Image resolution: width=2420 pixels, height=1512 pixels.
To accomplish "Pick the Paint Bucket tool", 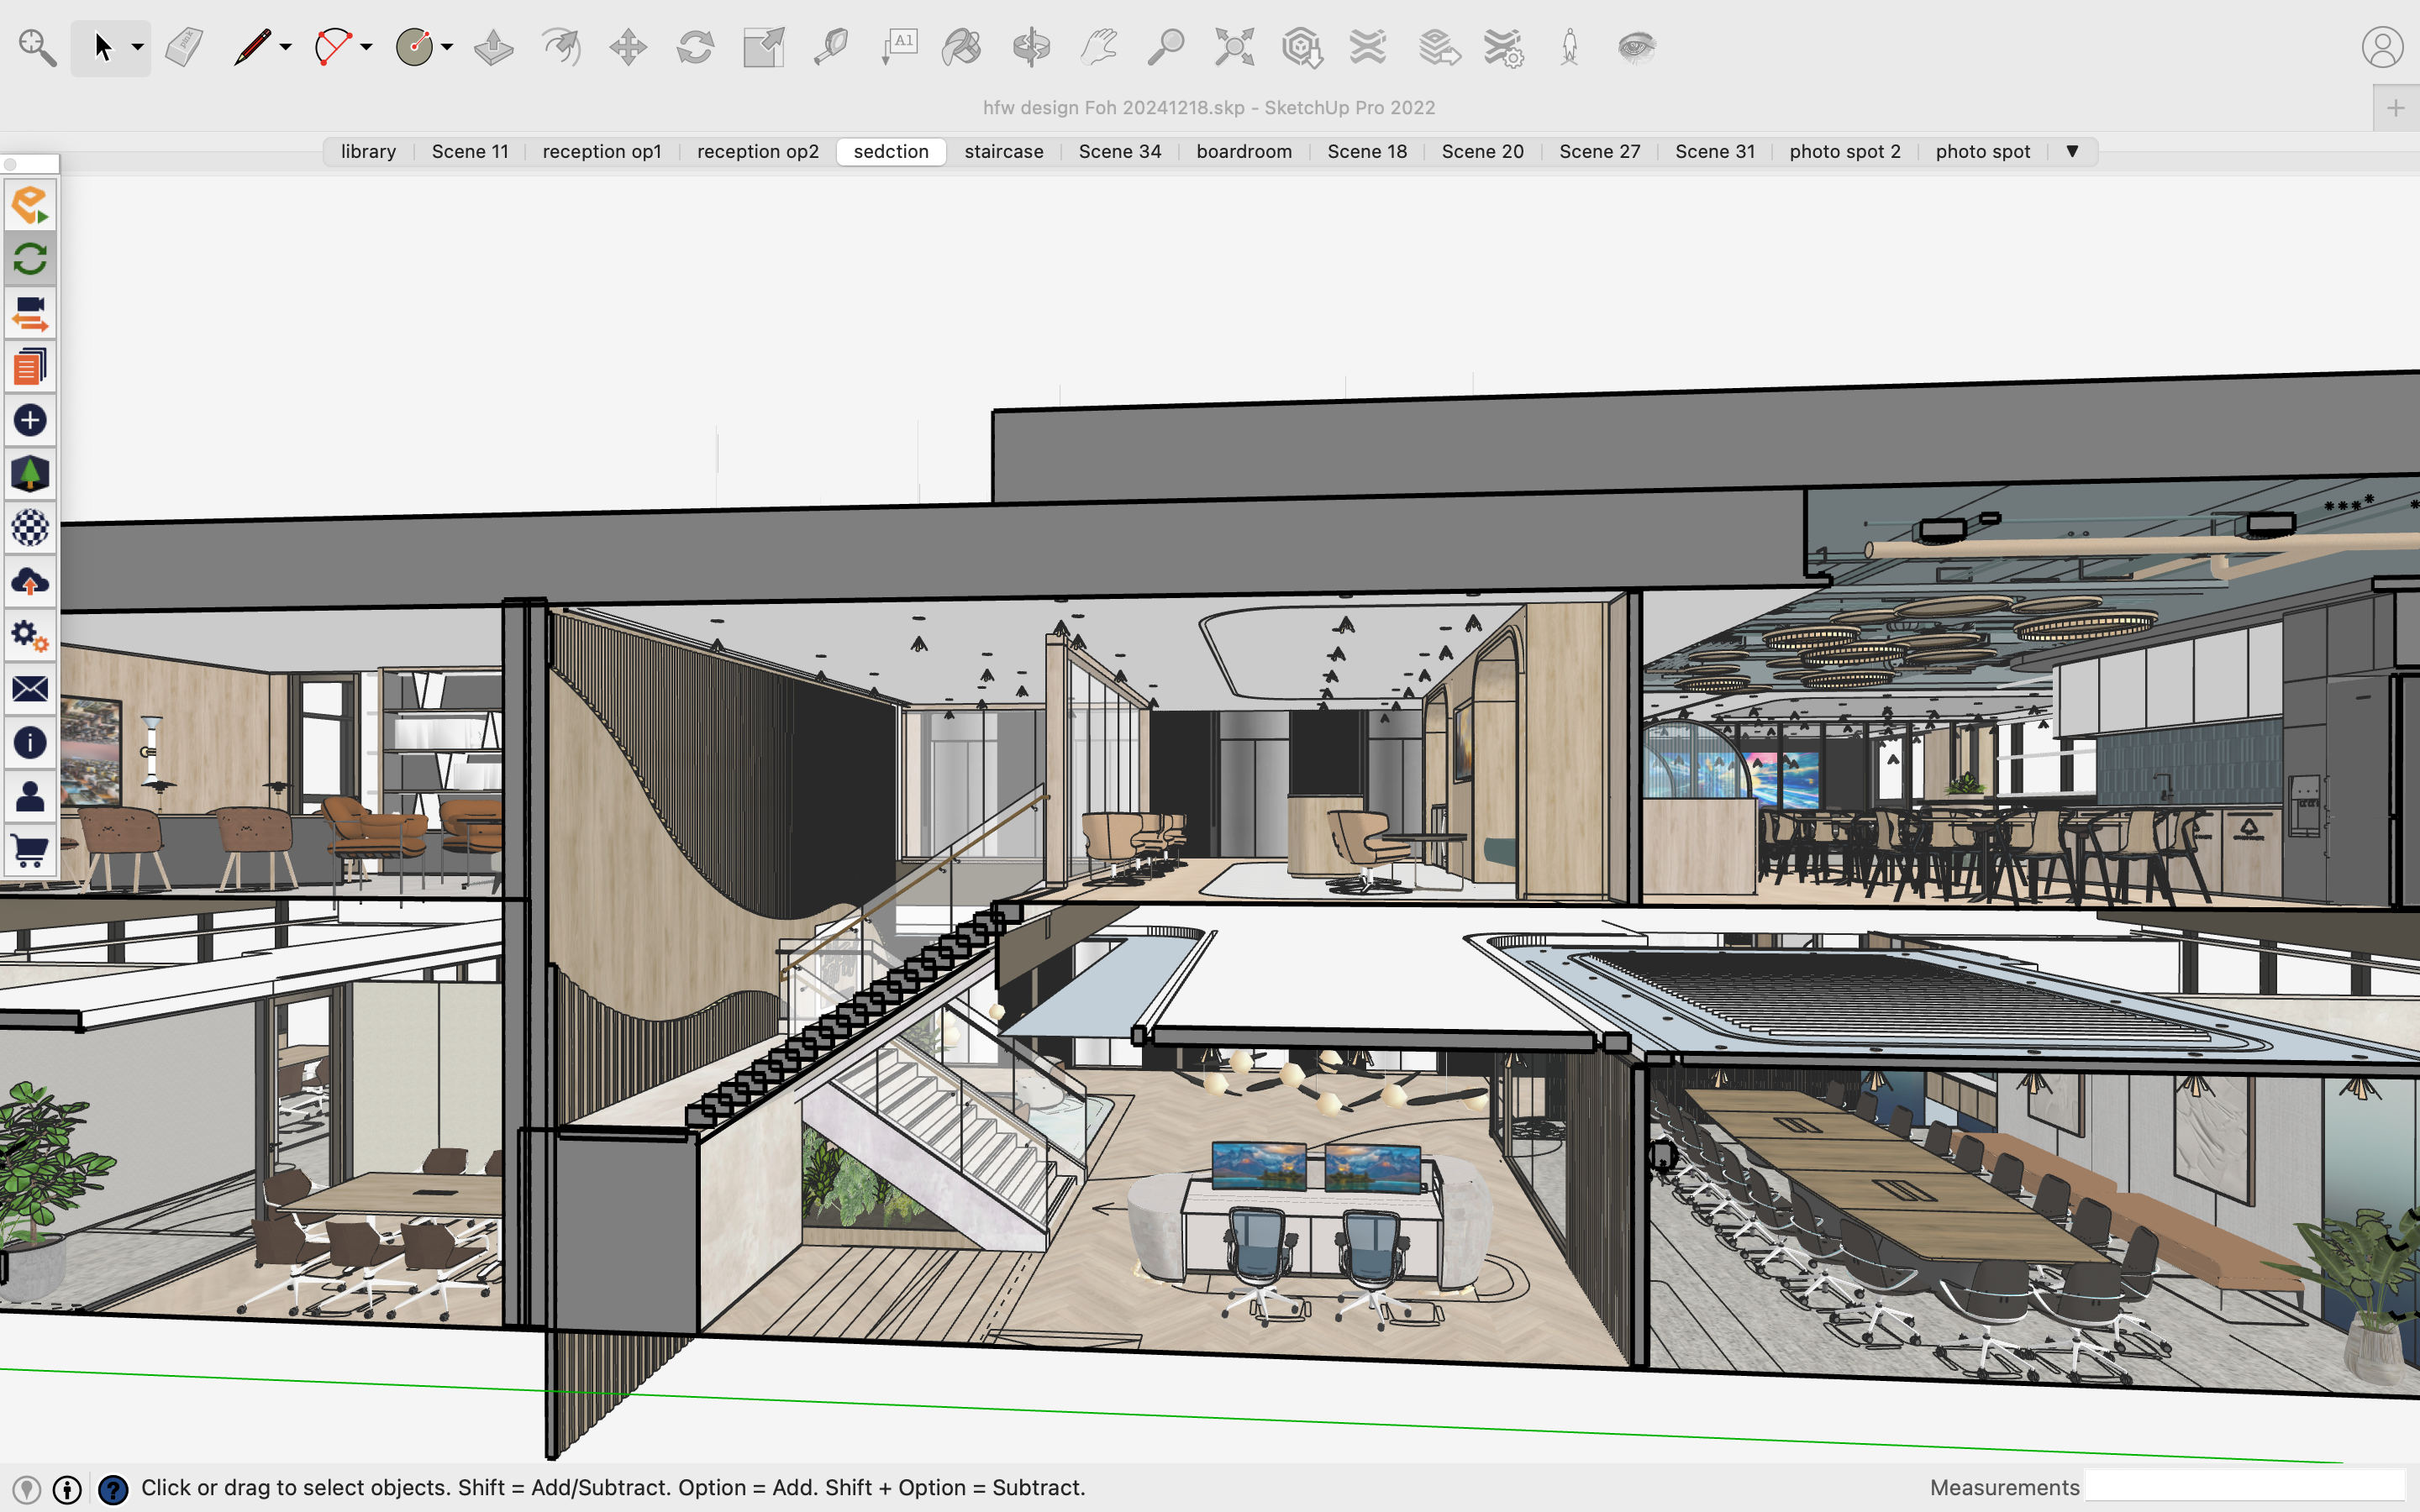I will [962, 47].
